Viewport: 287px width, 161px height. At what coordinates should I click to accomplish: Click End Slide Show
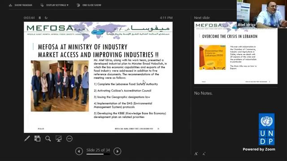point(89,5)
